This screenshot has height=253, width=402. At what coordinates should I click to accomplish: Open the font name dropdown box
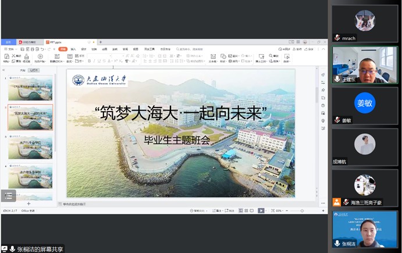99,56
